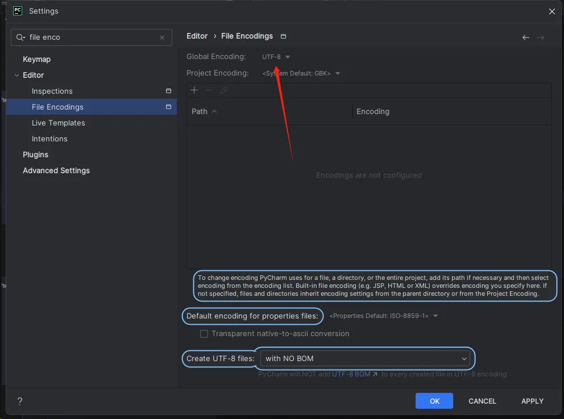Navigate back with the left arrow icon
The image size is (564, 419).
pos(526,37)
